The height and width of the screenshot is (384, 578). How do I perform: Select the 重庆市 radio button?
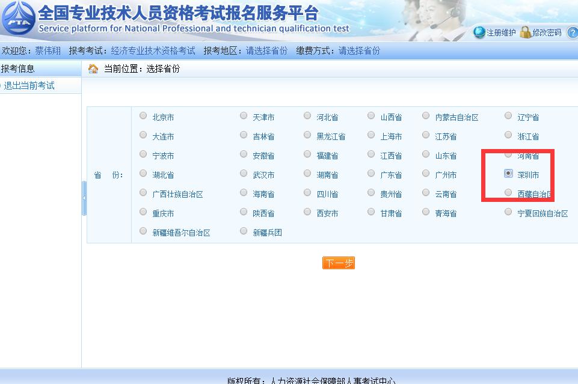coord(143,212)
